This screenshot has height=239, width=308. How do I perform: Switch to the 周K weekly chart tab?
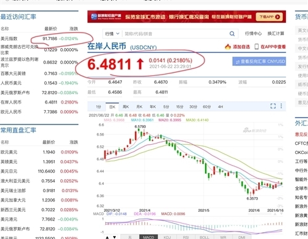tap(126, 107)
